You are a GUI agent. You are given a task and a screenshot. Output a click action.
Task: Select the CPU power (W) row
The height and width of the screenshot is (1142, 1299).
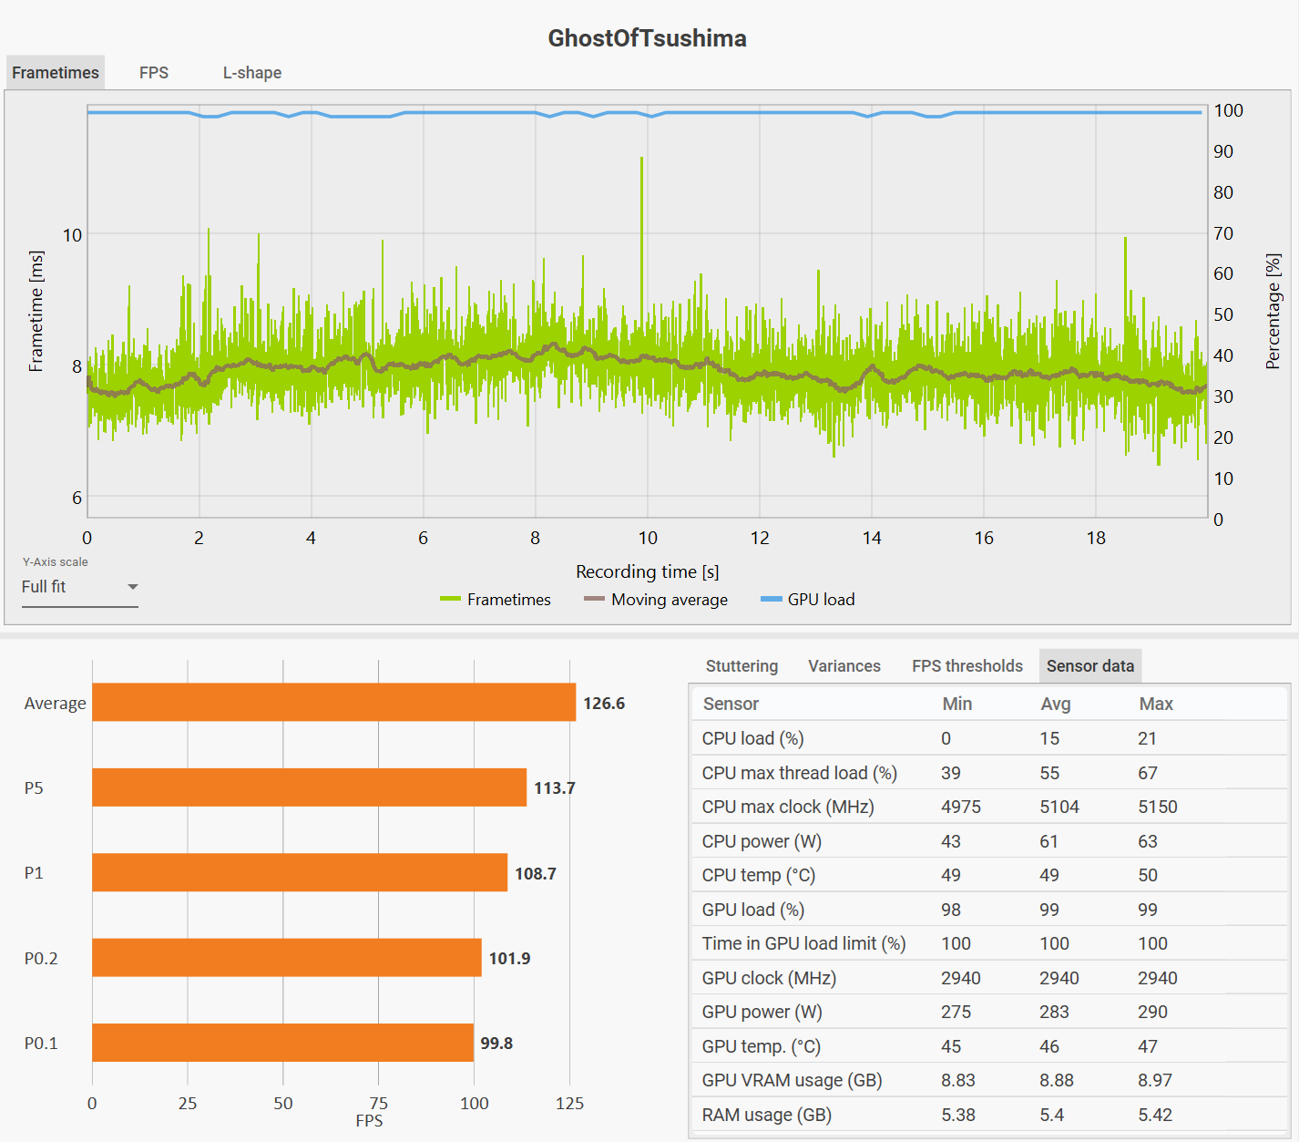[990, 841]
